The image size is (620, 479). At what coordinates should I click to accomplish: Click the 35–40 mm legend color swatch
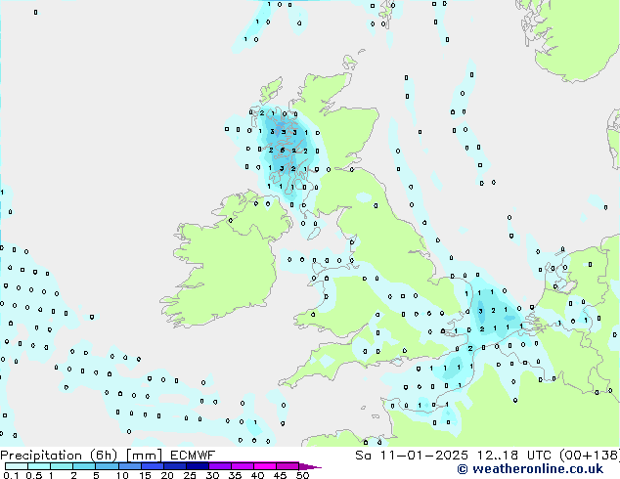pyautogui.click(x=243, y=466)
